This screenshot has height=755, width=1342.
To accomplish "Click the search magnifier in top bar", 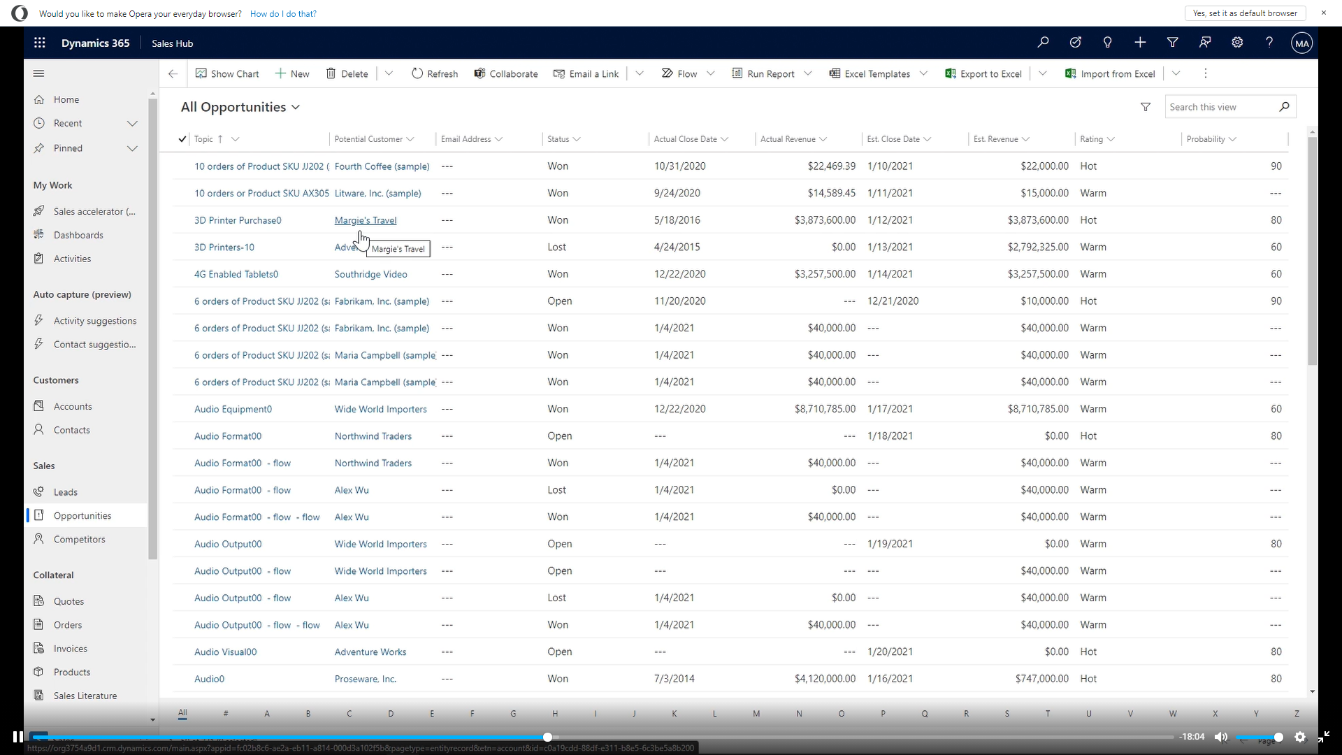I will tap(1043, 43).
